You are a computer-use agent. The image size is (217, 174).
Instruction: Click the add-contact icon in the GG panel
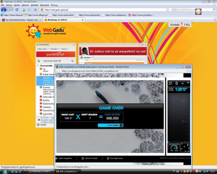pyautogui.click(x=39, y=61)
